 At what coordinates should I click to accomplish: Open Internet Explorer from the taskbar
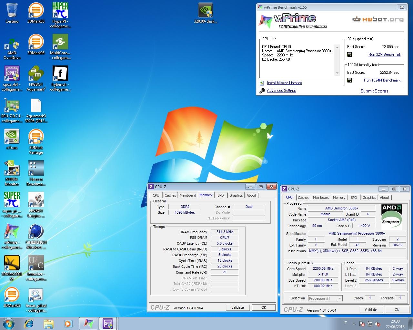(29, 323)
